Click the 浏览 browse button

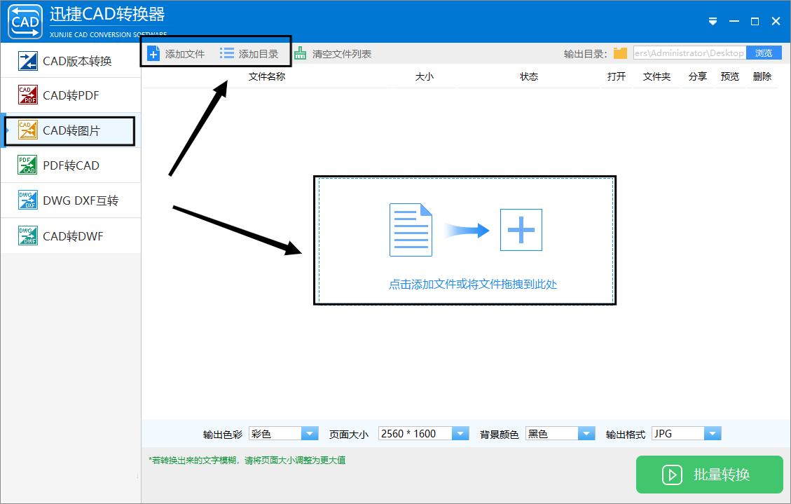click(x=764, y=52)
